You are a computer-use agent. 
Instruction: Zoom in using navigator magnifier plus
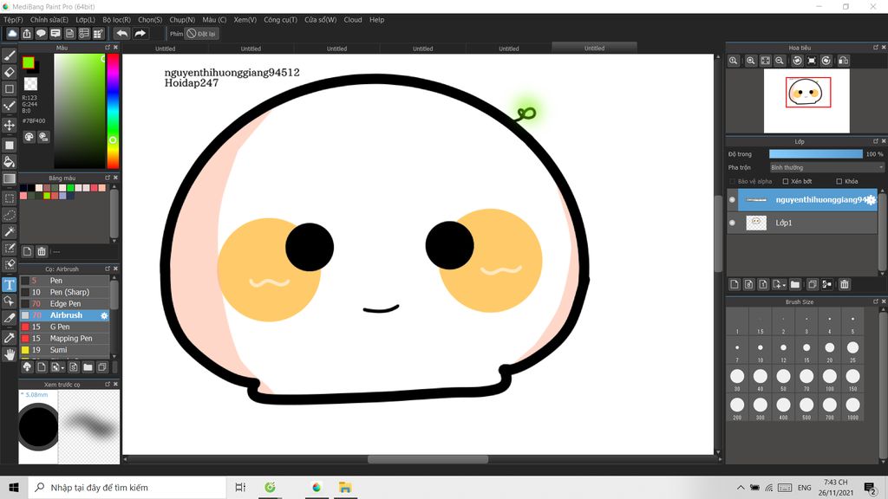750,61
